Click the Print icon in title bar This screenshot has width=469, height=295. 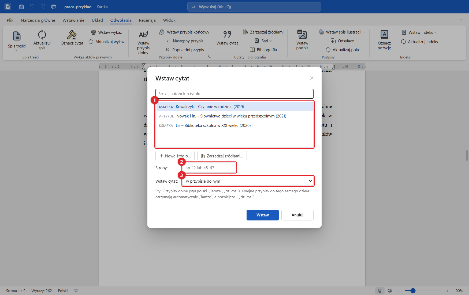pyautogui.click(x=54, y=7)
